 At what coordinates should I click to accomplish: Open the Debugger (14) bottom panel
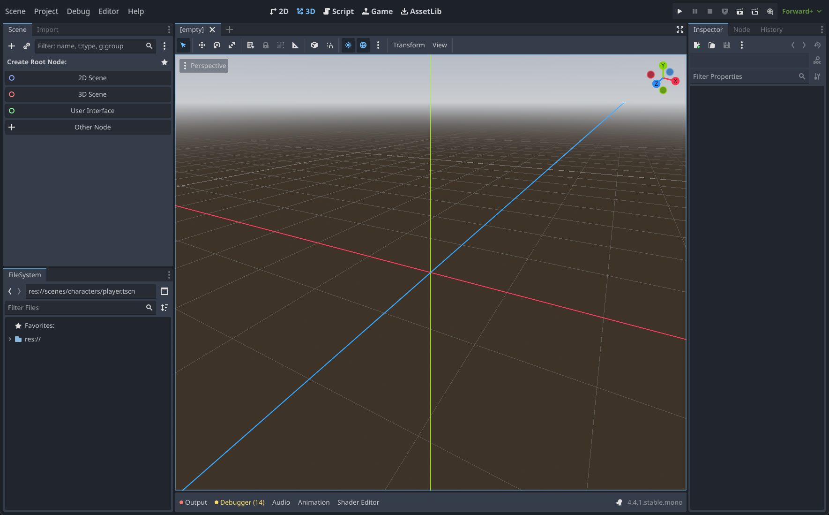(239, 502)
